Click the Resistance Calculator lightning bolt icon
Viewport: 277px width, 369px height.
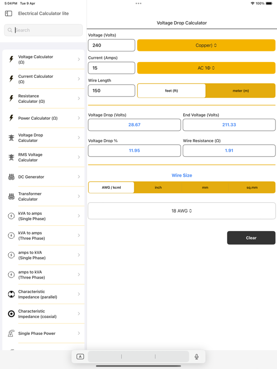click(x=12, y=98)
